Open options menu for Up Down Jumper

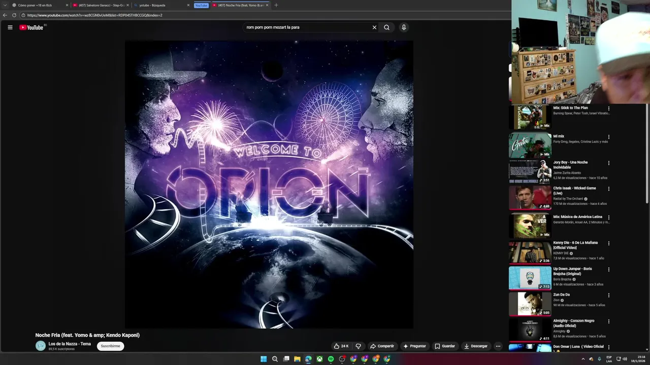pos(609,270)
